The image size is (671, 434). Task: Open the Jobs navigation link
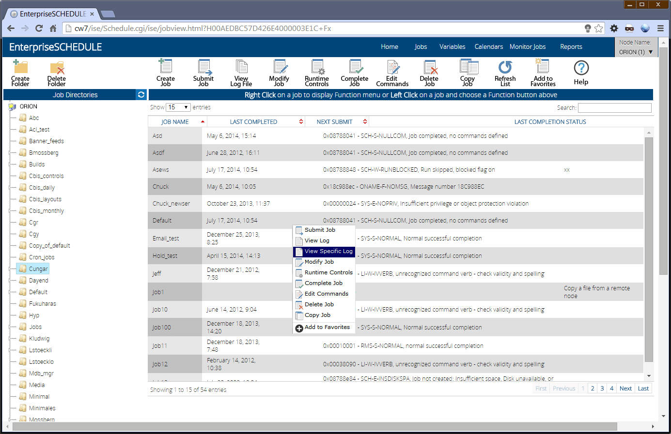[421, 47]
